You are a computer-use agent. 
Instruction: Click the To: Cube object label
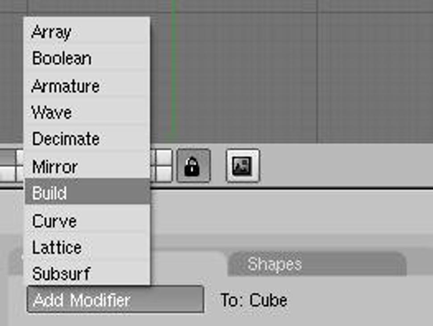254,300
